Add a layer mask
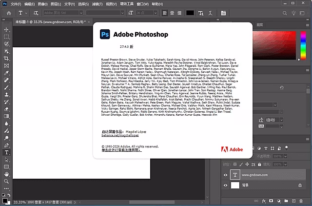Viewport: 312px width, 206px height. (x=271, y=201)
